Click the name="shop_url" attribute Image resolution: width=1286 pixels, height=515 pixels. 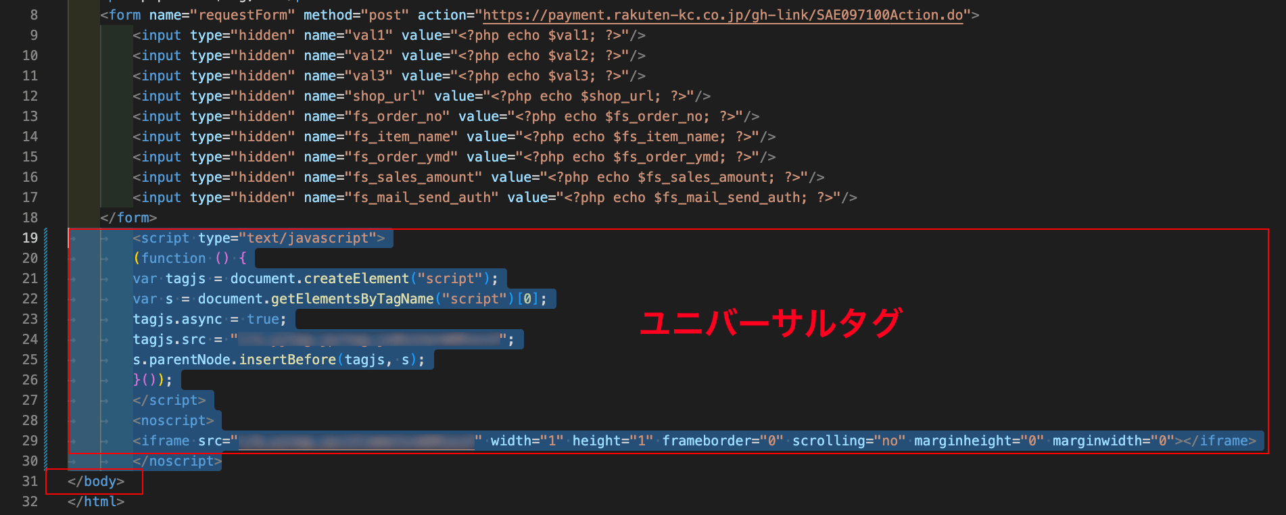point(364,96)
